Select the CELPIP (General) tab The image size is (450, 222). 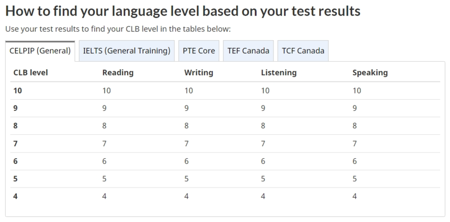40,51
